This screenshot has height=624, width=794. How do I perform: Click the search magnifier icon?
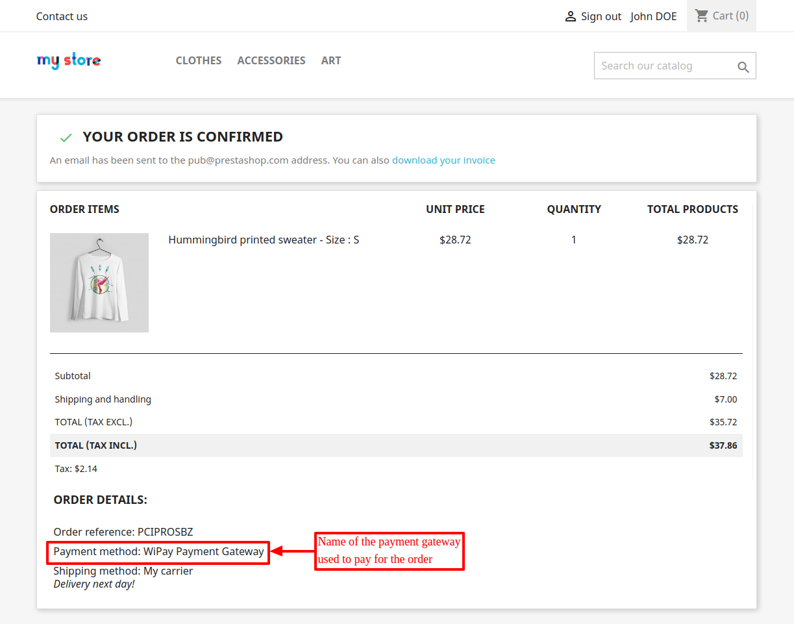point(743,66)
